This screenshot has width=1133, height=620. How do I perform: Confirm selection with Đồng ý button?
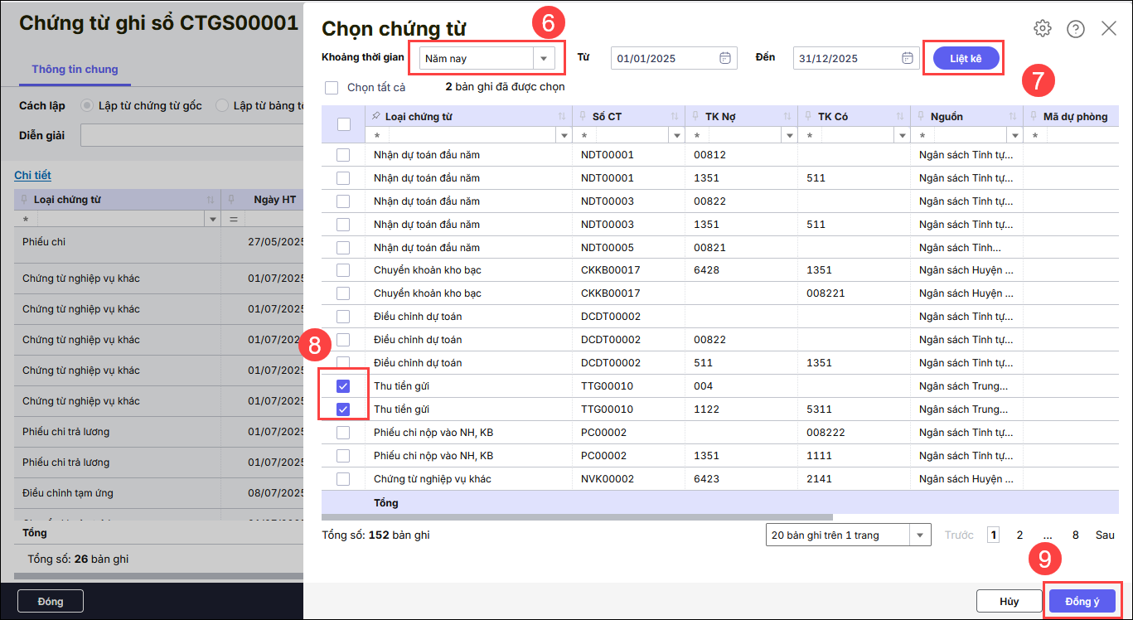1082,601
